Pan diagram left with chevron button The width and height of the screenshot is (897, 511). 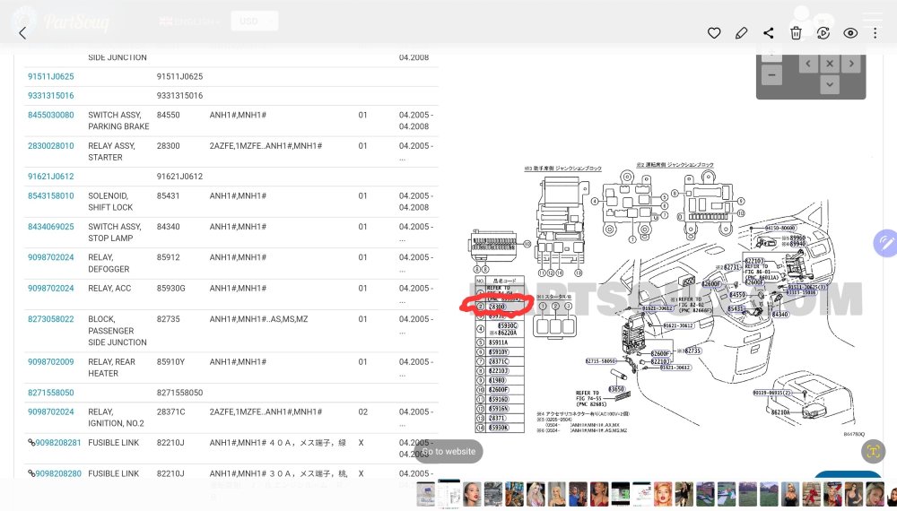(808, 64)
